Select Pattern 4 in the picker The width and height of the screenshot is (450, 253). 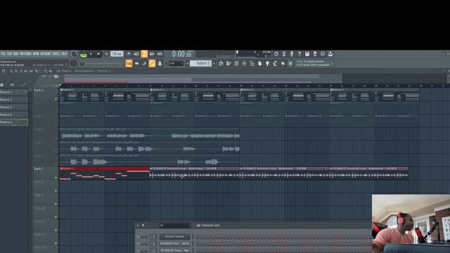point(14,115)
